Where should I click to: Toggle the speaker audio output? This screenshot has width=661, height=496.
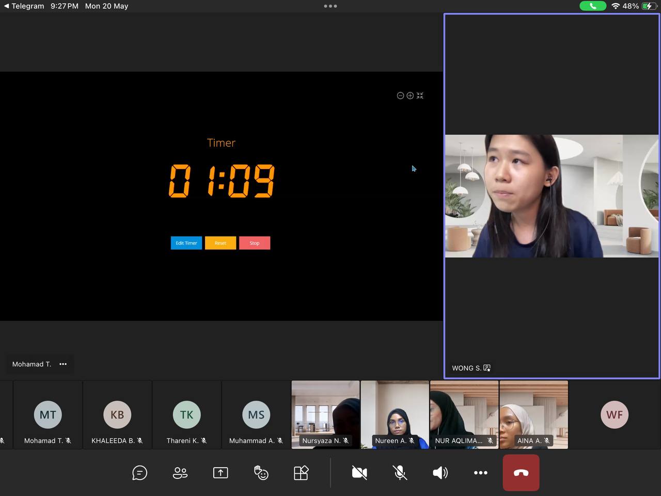440,473
